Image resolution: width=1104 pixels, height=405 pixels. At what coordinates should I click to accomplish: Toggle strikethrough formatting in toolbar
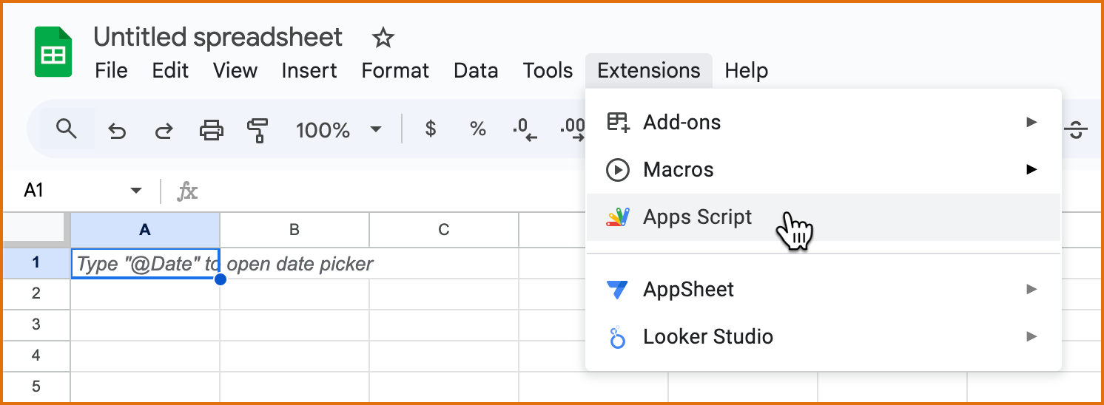tap(1077, 131)
